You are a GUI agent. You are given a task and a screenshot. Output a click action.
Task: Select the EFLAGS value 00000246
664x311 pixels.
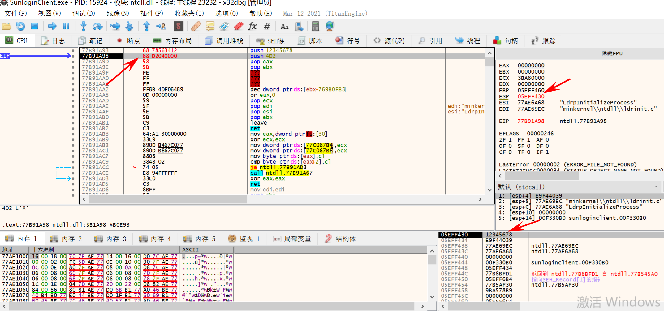(x=540, y=134)
